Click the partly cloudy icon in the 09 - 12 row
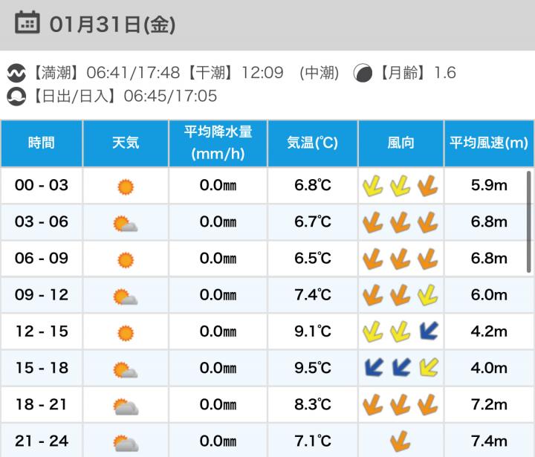The width and height of the screenshot is (535, 457). click(126, 297)
